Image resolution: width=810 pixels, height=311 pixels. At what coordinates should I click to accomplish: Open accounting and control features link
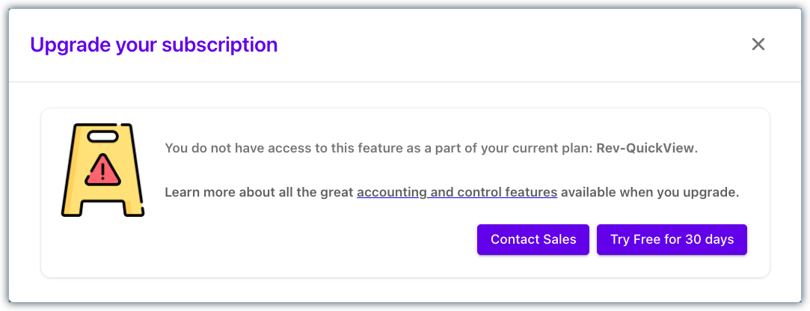pyautogui.click(x=457, y=193)
